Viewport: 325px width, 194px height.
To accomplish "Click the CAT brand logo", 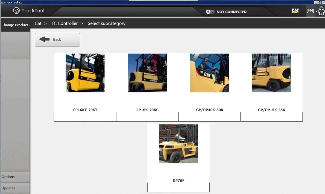I will coord(295,11).
